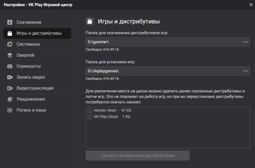Click the camera icon beside Скриншоты
The image size is (255, 168).
[10, 66]
